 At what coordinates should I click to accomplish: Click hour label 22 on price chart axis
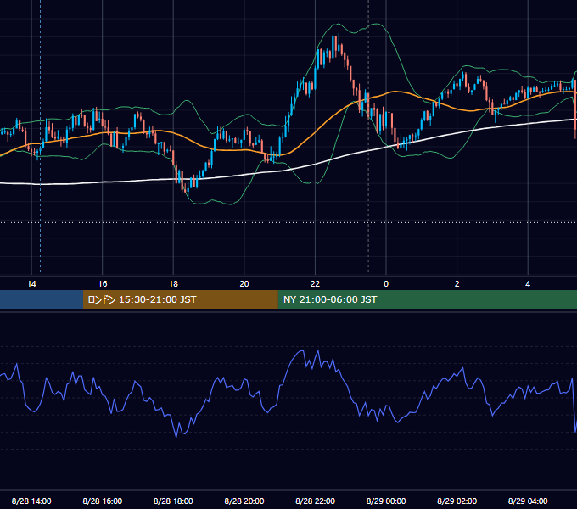(315, 284)
